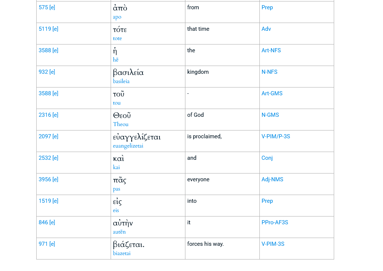Viewport: 383px width, 271px height.
Task: Open the Art-NFS parsing link
Action: coord(271,50)
